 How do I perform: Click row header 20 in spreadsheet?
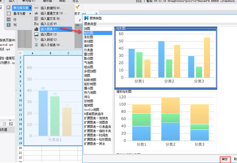20,148
